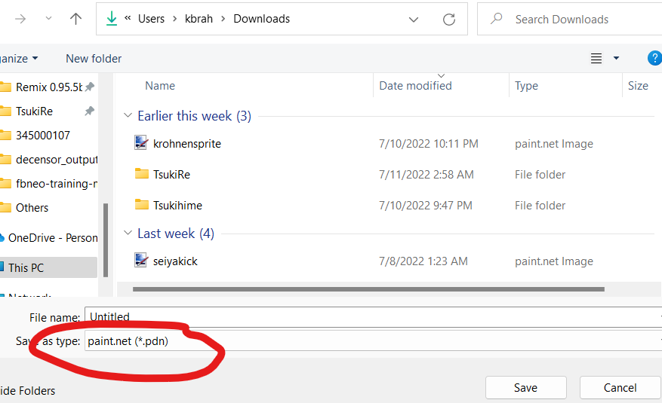Image resolution: width=662 pixels, height=403 pixels.
Task: Sort by Date modified column header
Action: pos(415,85)
